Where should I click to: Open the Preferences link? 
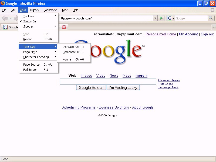(x=165, y=84)
